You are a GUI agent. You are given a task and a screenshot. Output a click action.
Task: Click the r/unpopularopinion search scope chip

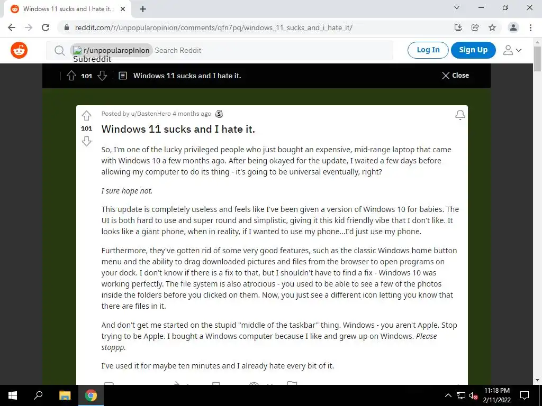[x=111, y=50]
